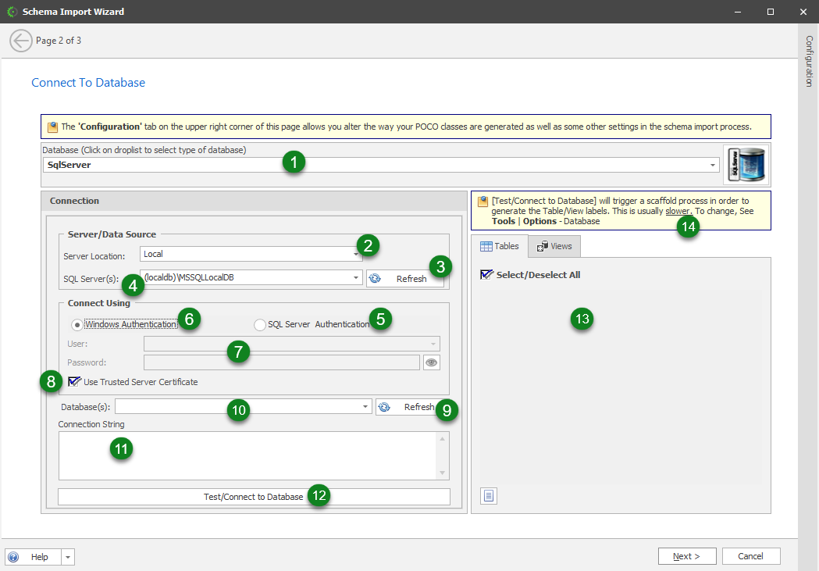The height and width of the screenshot is (571, 819).
Task: Switch to the Views tab
Action: point(554,245)
